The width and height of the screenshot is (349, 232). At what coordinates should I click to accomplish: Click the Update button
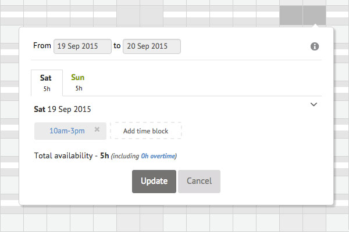click(x=154, y=182)
